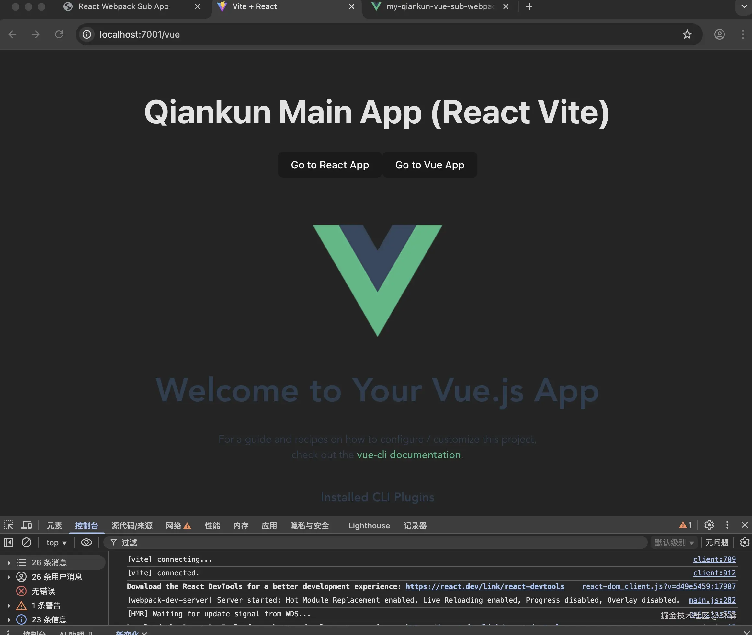This screenshot has height=635, width=752.
Task: Open the vue-cli documentation link
Action: pos(408,455)
